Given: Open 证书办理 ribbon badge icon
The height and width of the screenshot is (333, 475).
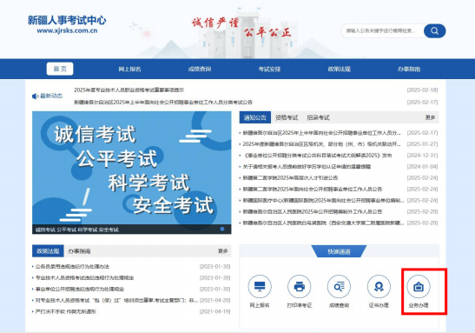Looking at the screenshot, I should pos(379,286).
